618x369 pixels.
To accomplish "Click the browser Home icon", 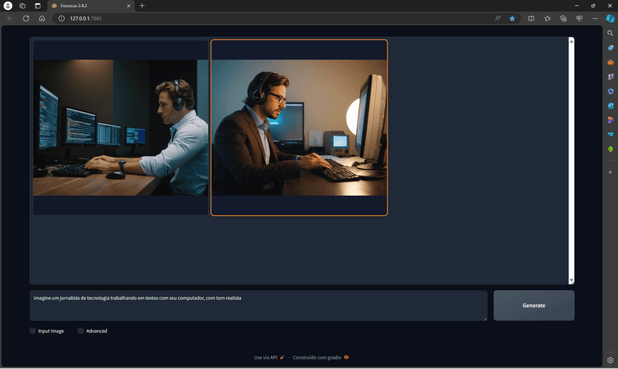I will 41,18.
